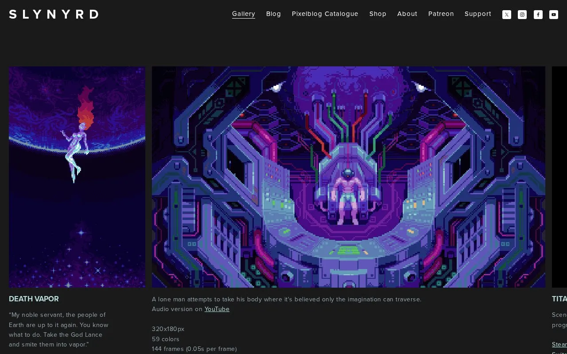Follow the YouTube audio version link
The height and width of the screenshot is (354, 567).
click(x=217, y=309)
